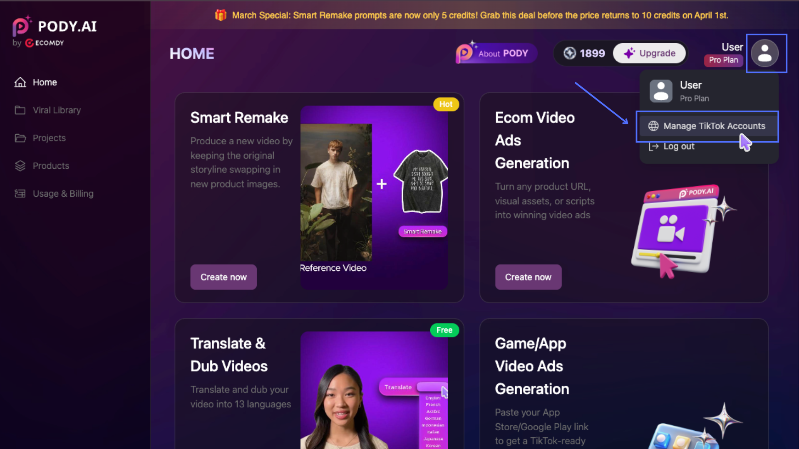The height and width of the screenshot is (449, 799).
Task: Click the Upgrade button
Action: coord(649,53)
